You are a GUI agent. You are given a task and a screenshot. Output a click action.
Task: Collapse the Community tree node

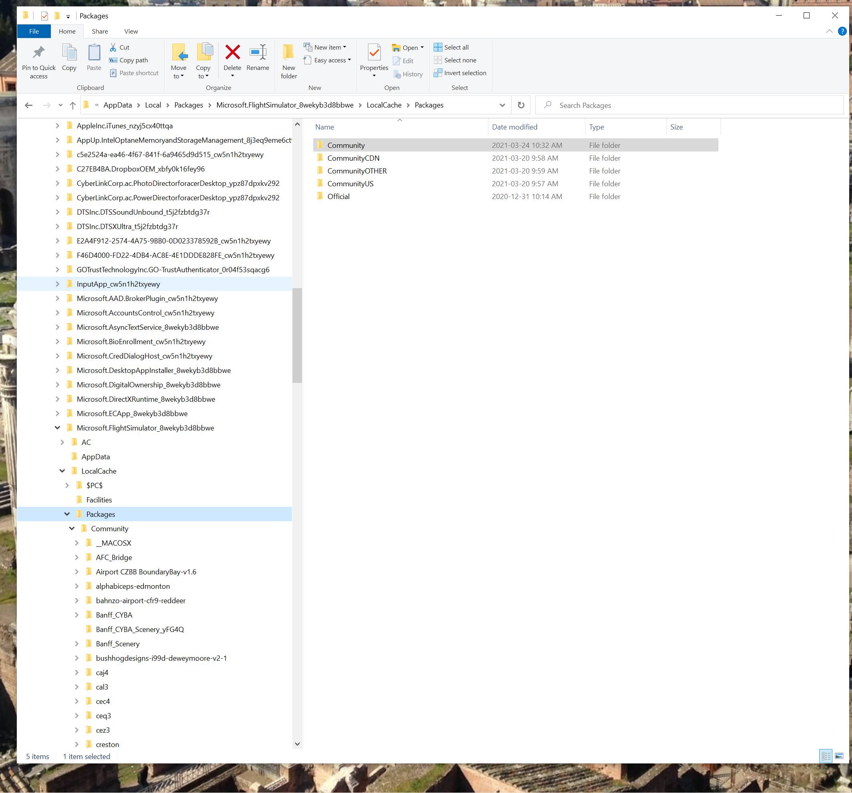(72, 528)
